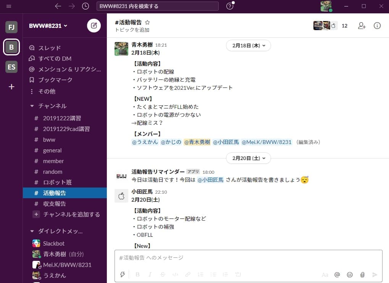Open the 2月18日(木) date dropdown

[x=248, y=45]
